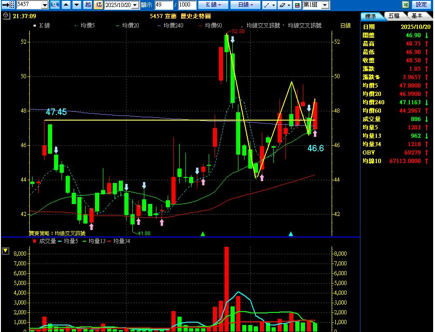Click the time display 21:37:09
The image size is (435, 332).
[x=24, y=16]
